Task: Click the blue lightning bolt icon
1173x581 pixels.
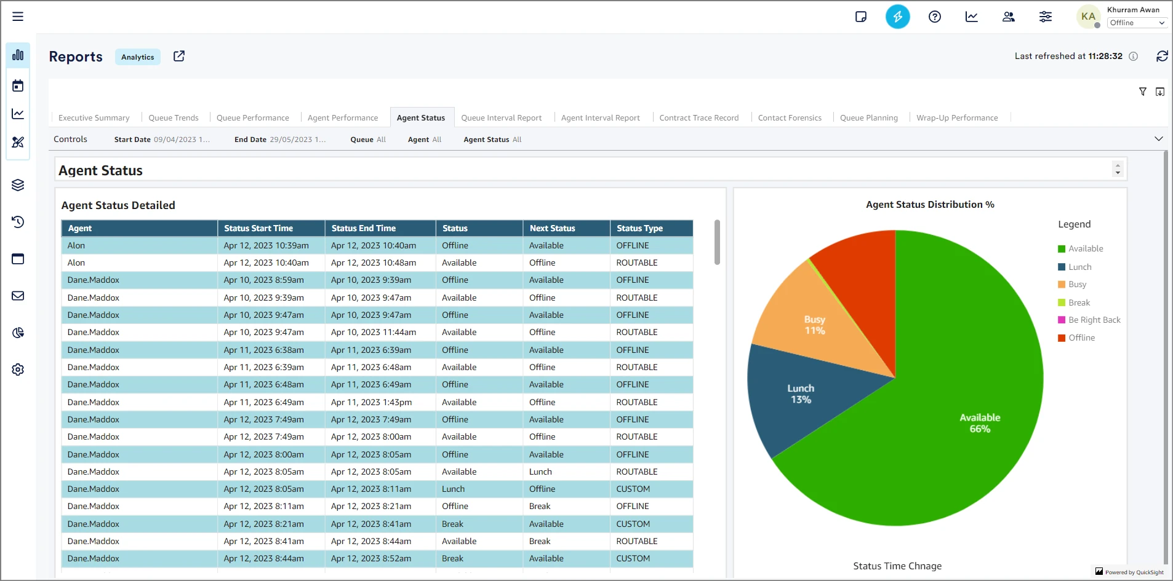Action: (x=897, y=17)
